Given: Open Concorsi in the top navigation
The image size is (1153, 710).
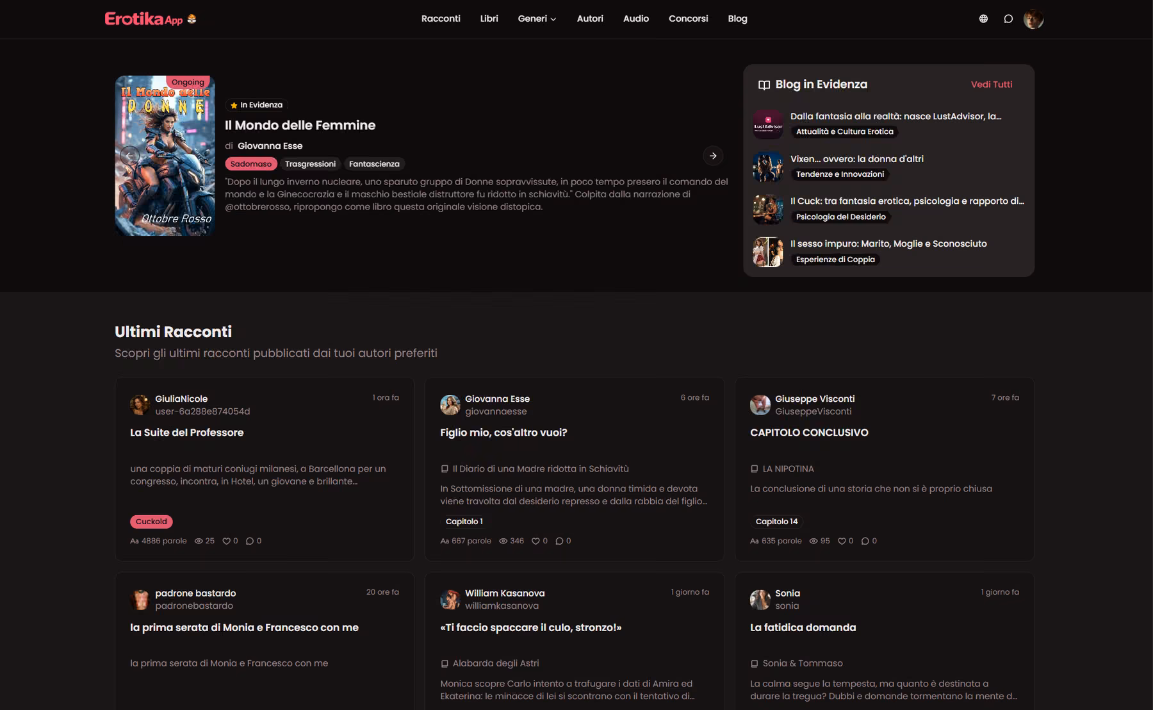Looking at the screenshot, I should coord(689,19).
